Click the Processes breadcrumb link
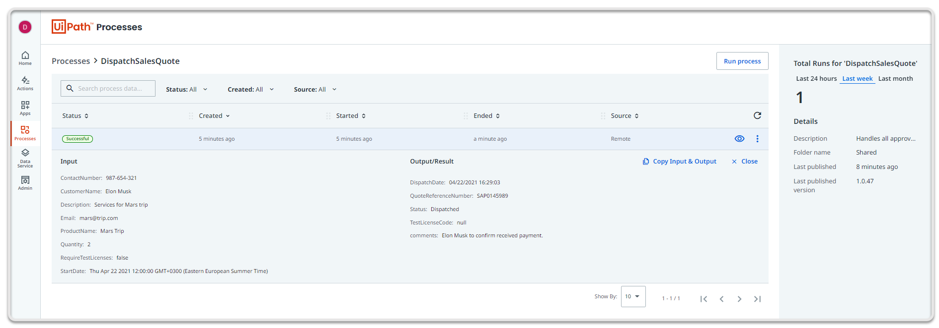Viewport: 939px width, 328px height. pos(71,61)
